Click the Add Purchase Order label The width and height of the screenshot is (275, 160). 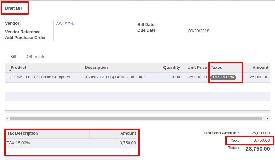click(x=25, y=38)
